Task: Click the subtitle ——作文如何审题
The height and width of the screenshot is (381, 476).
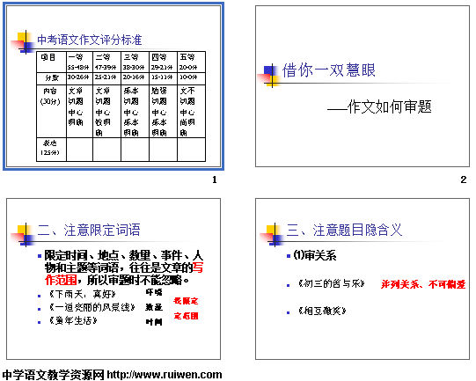Action: [379, 106]
